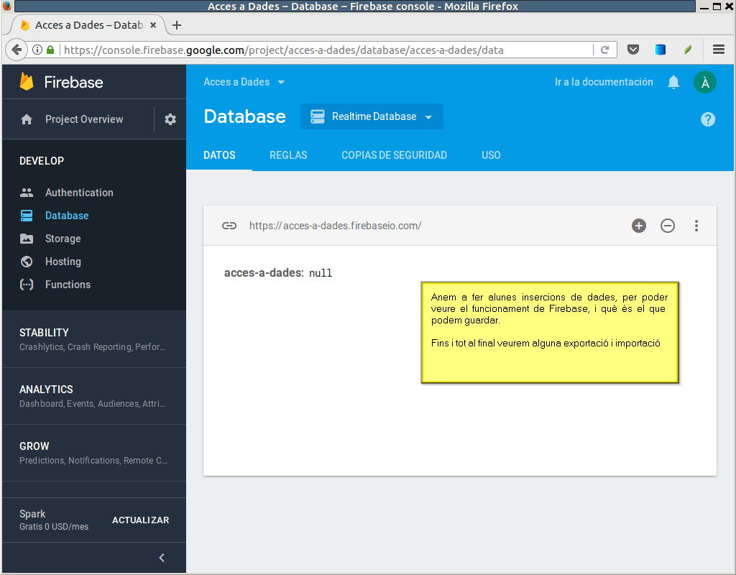Click the blue database extension icon

pos(661,50)
